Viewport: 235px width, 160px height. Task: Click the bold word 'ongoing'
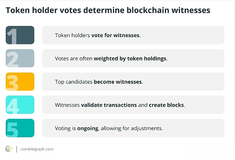[88, 129]
